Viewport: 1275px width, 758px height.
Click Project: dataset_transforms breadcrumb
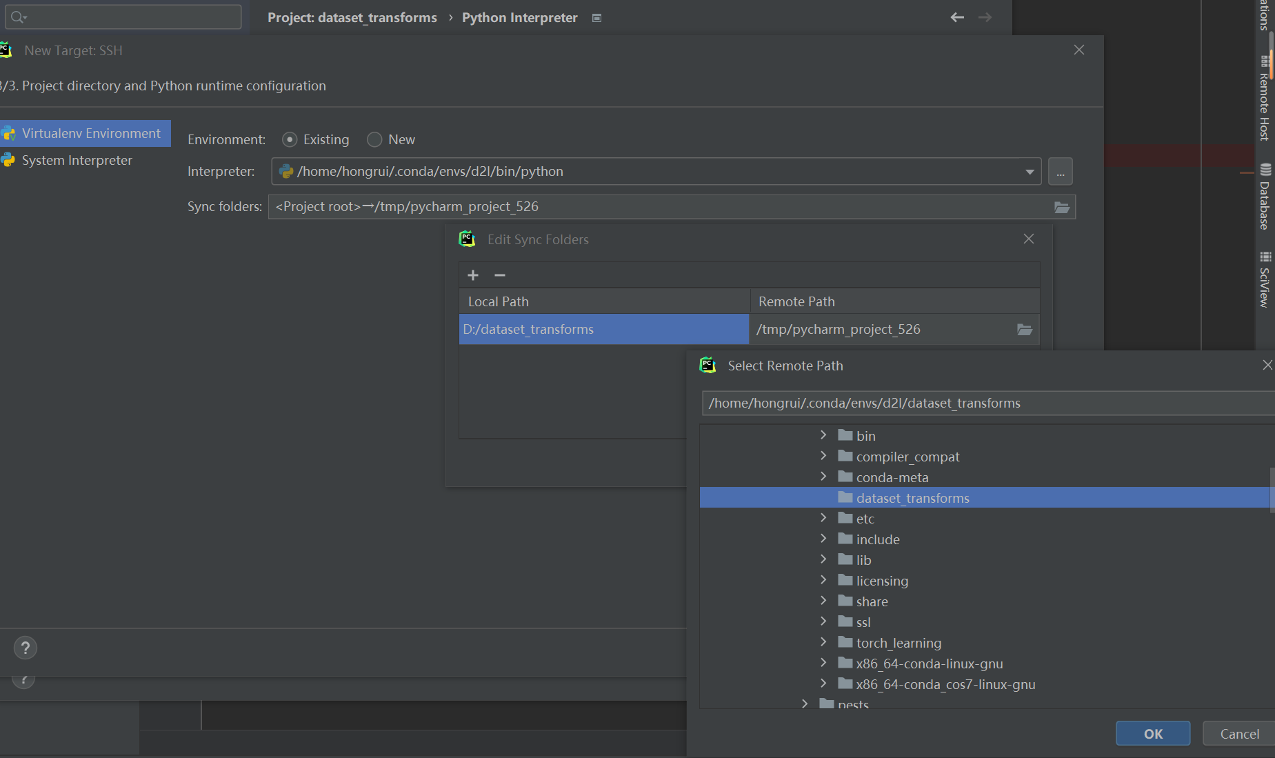pyautogui.click(x=352, y=18)
